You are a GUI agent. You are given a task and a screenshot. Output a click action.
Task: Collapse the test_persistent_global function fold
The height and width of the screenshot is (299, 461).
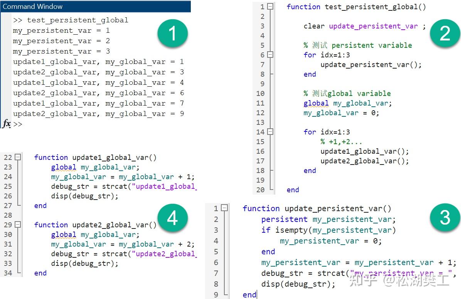tap(271, 7)
